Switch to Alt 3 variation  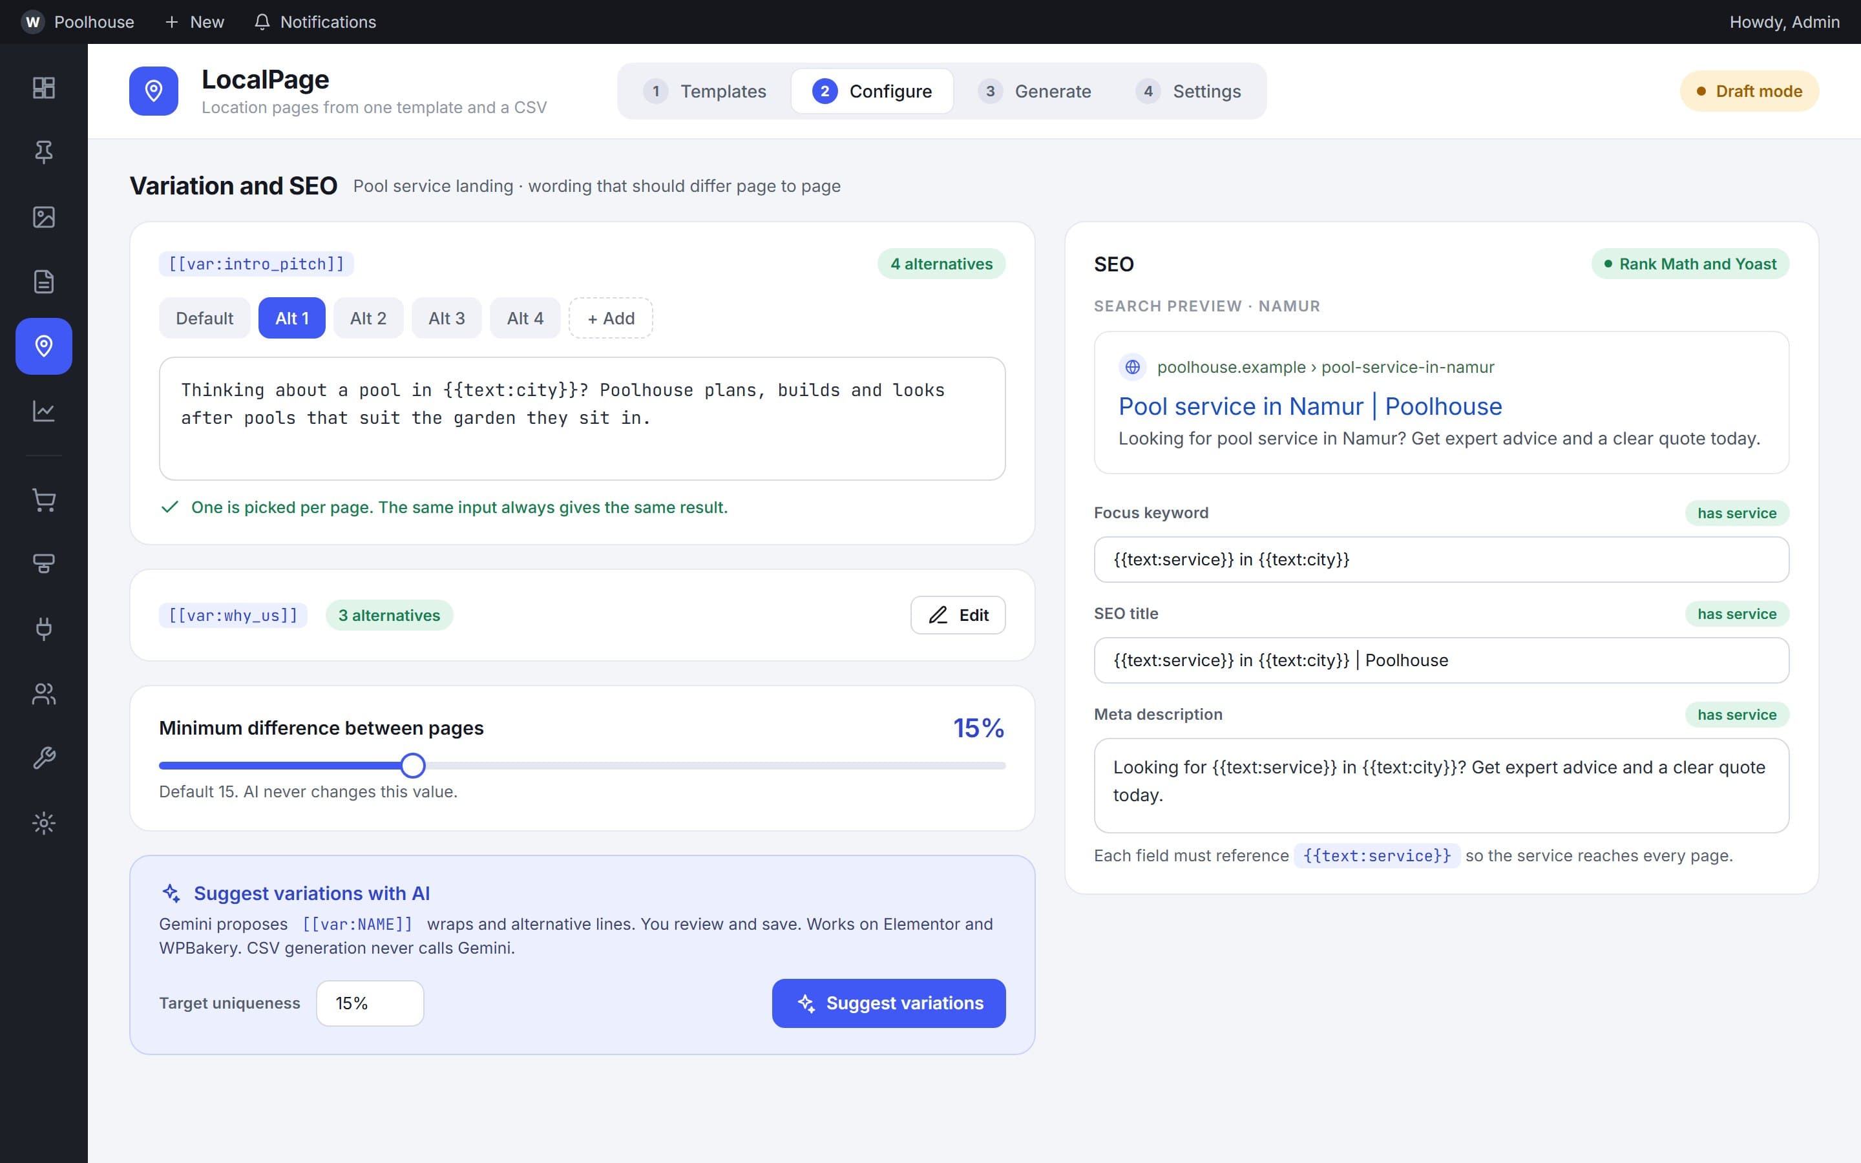pyautogui.click(x=447, y=318)
